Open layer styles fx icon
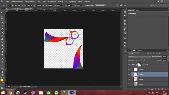This screenshot has height=95, width=169. pos(149,89)
